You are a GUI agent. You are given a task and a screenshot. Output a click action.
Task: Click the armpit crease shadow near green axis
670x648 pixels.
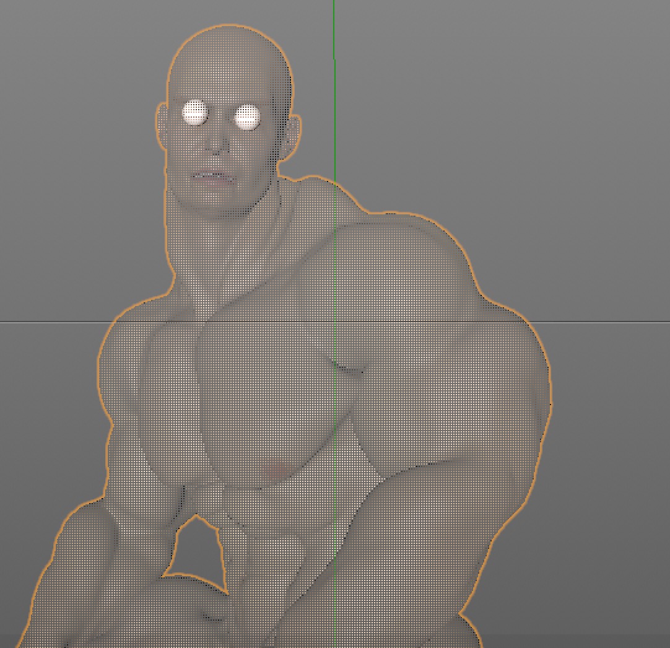(x=347, y=369)
